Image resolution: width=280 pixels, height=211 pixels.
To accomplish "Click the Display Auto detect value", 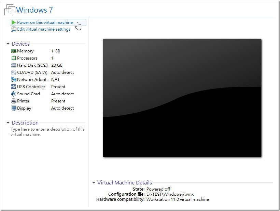I will [x=62, y=108].
